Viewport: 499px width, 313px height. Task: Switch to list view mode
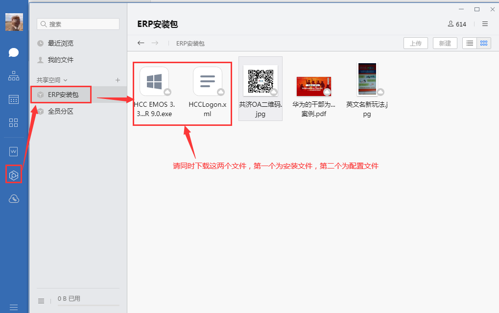coord(470,43)
